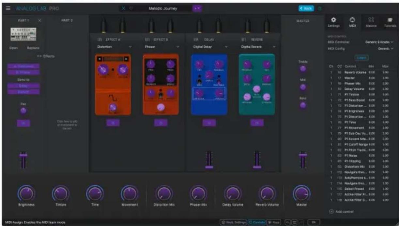The height and width of the screenshot is (226, 399).
Task: Click the Effects link in Part 1
Action: tap(46, 56)
